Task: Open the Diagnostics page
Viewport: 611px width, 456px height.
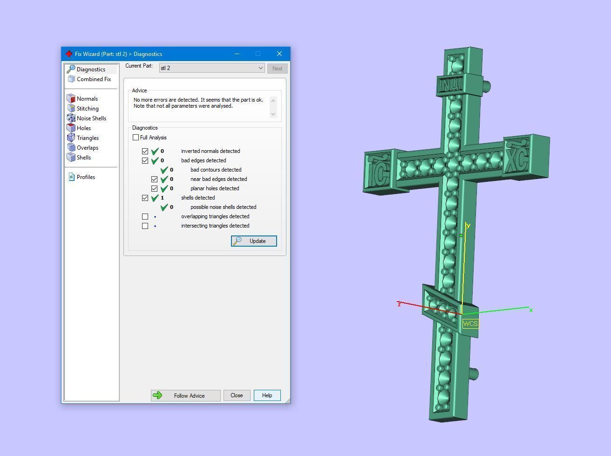Action: click(91, 69)
